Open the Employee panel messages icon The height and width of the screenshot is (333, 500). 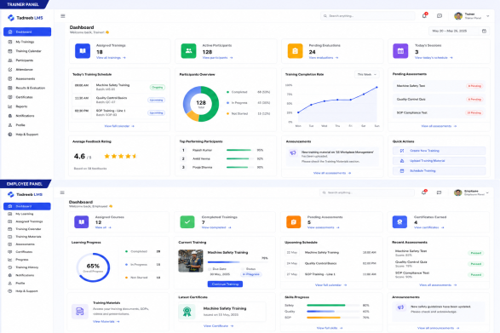pyautogui.click(x=439, y=192)
